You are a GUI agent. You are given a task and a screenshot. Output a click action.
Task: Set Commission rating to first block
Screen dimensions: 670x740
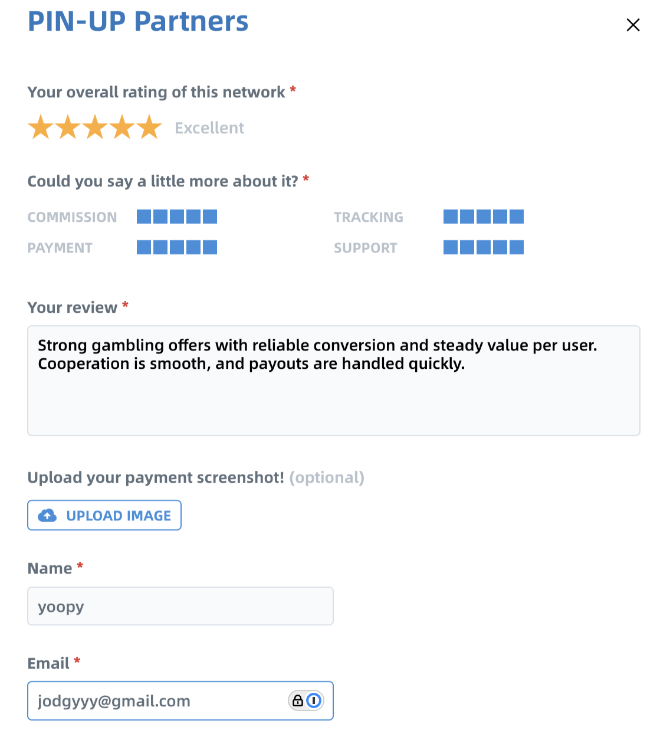click(x=144, y=217)
